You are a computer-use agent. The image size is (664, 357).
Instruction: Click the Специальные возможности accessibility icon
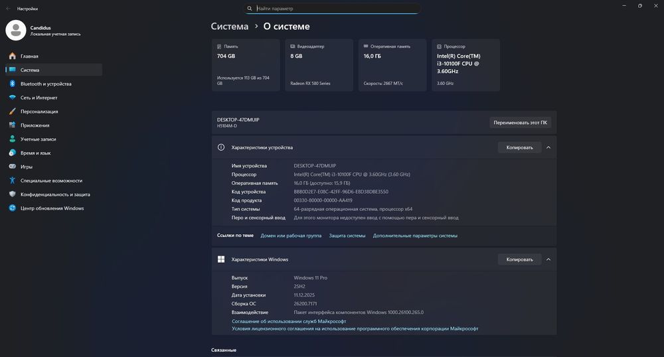tap(12, 180)
